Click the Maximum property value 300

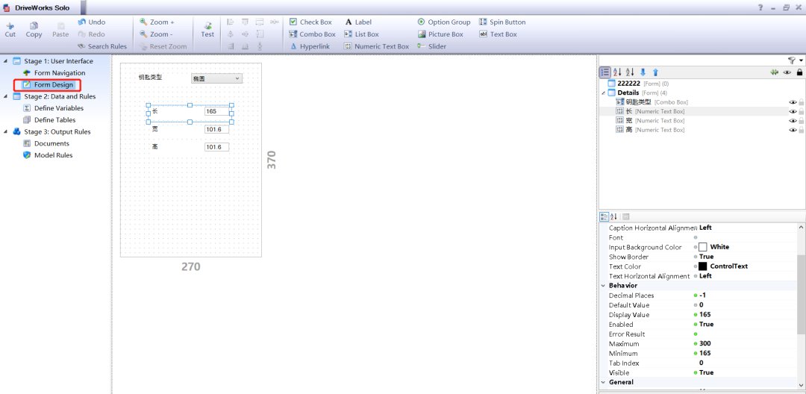tap(706, 344)
